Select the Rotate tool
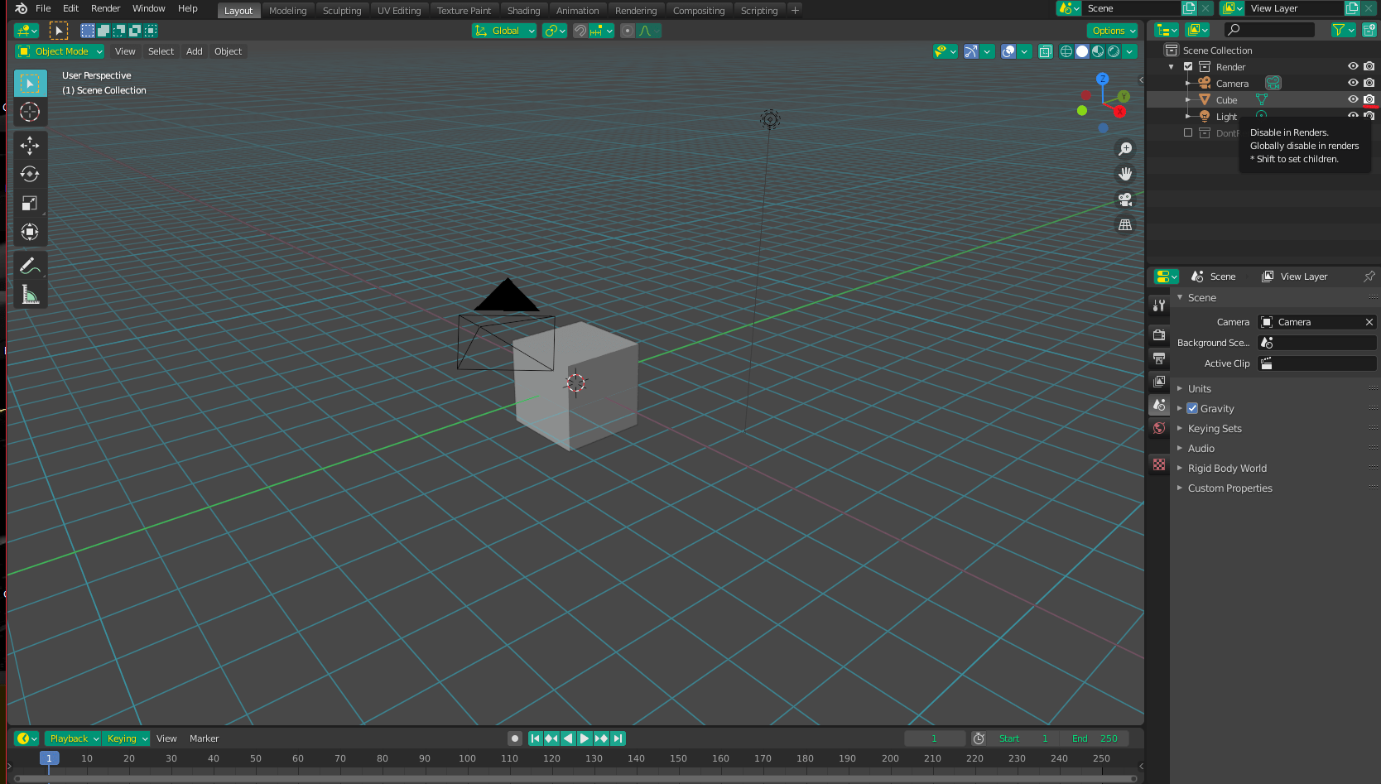The image size is (1381, 784). (x=30, y=175)
